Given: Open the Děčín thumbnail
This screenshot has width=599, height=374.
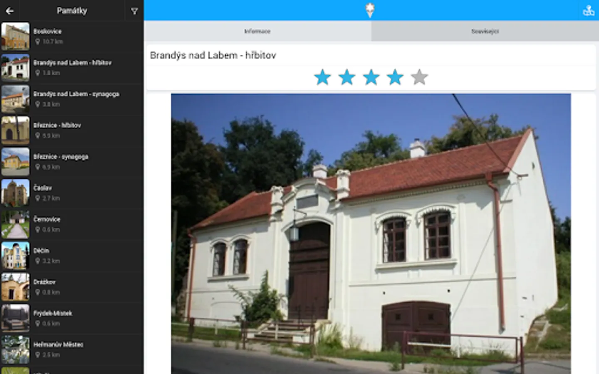Looking at the screenshot, I should 15,256.
